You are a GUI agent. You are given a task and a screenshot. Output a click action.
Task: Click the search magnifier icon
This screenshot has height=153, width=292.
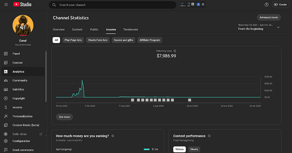54,5
